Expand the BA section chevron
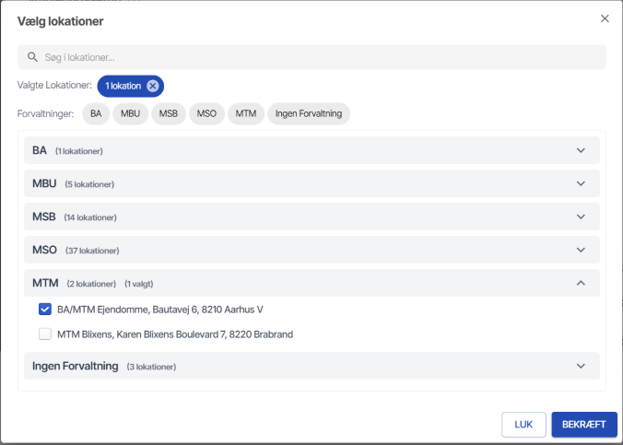 [581, 150]
